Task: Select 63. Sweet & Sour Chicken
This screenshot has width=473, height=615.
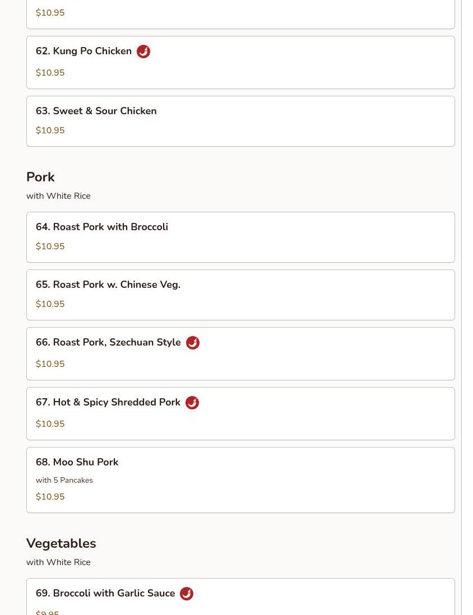Action: (96, 111)
